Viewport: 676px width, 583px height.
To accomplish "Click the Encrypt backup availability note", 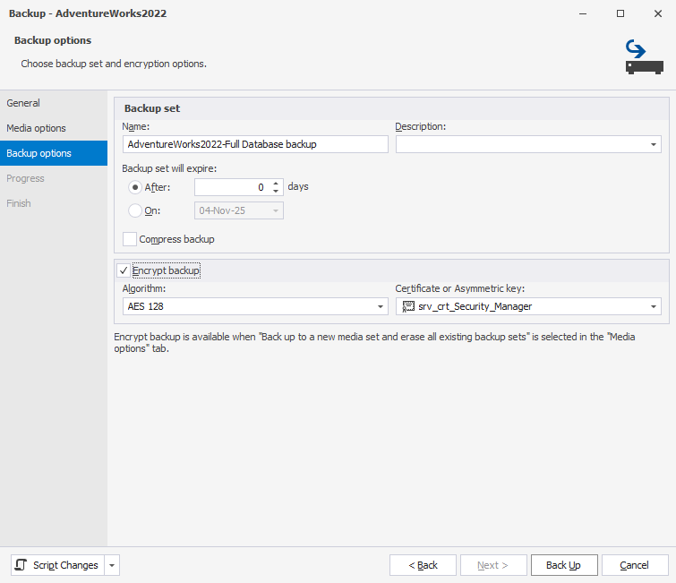I will tap(374, 342).
